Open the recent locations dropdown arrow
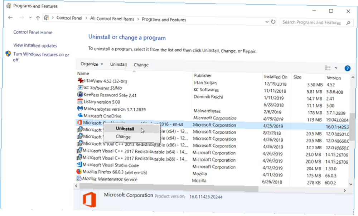 (30, 17)
